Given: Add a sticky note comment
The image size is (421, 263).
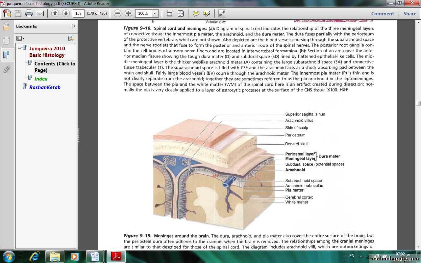Looking at the screenshot, I should [x=196, y=13].
